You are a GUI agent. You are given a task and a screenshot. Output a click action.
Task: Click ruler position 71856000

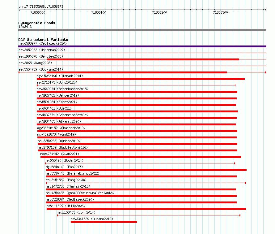[38, 12]
